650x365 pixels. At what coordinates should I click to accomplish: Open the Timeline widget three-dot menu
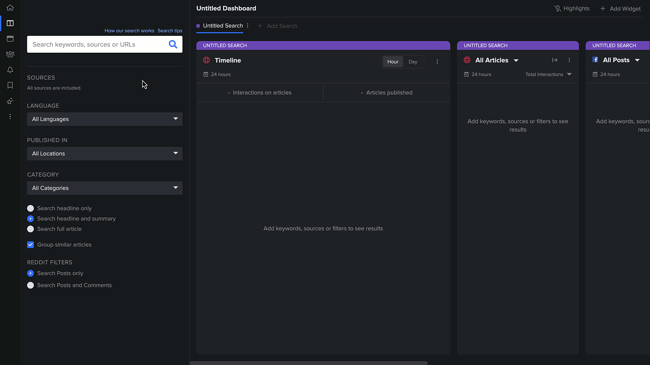click(437, 62)
